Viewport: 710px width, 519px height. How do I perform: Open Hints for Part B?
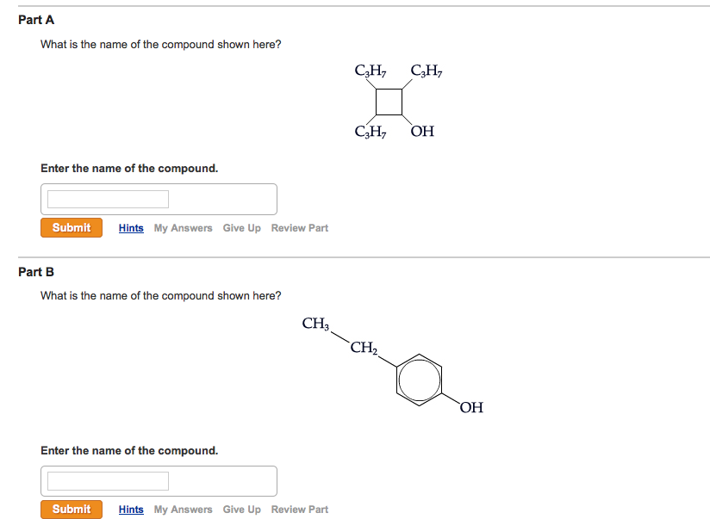(130, 509)
